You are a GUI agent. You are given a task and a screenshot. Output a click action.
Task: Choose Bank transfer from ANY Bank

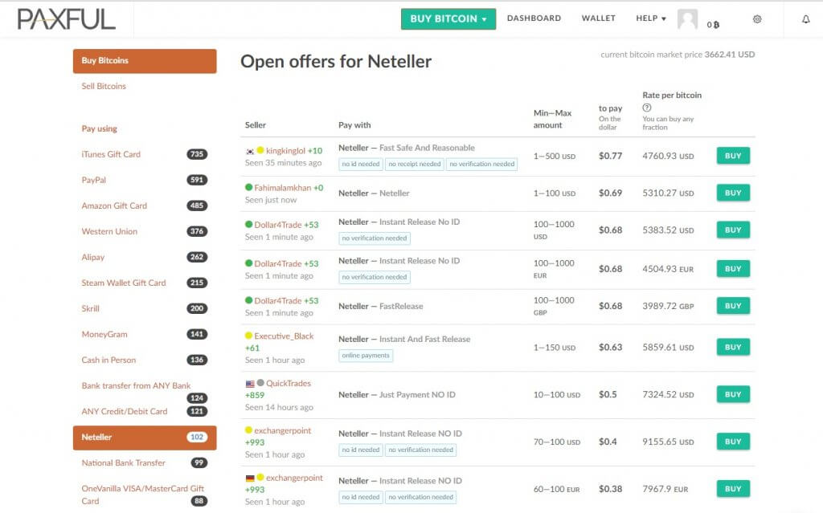coord(136,385)
